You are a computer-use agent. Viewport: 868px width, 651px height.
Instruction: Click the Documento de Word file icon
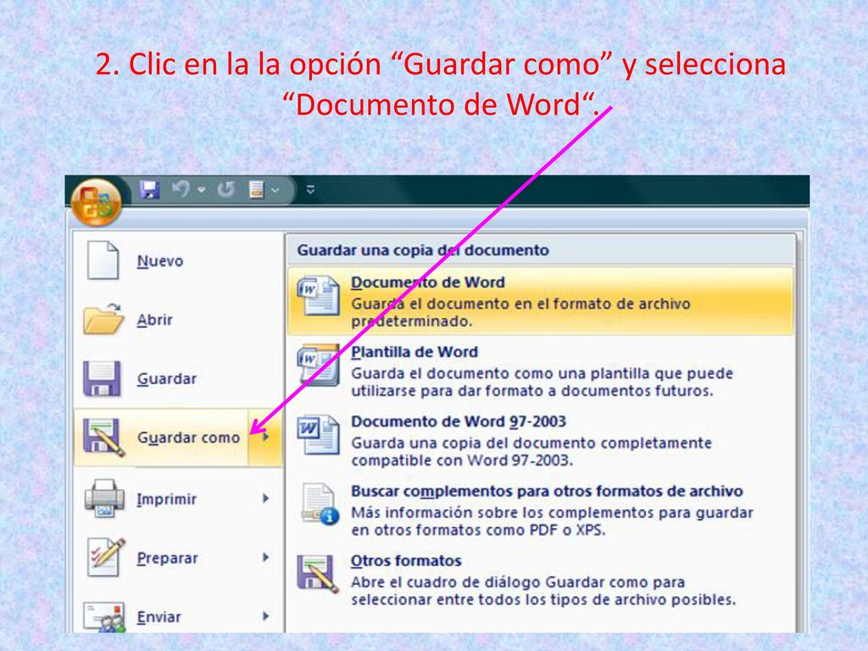point(319,296)
